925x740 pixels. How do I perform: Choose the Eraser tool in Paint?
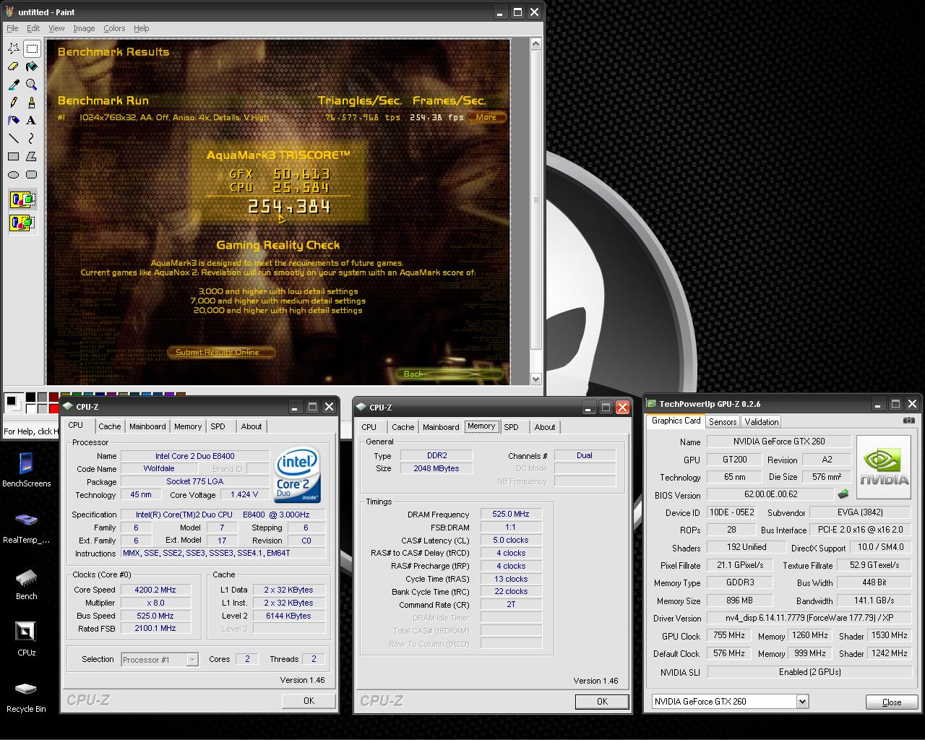coord(14,66)
